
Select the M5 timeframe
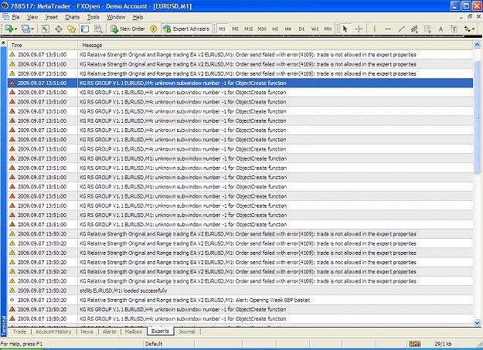[236, 29]
